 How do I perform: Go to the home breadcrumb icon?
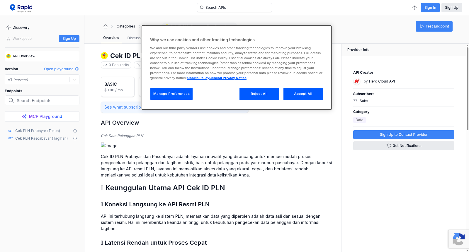pyautogui.click(x=106, y=26)
